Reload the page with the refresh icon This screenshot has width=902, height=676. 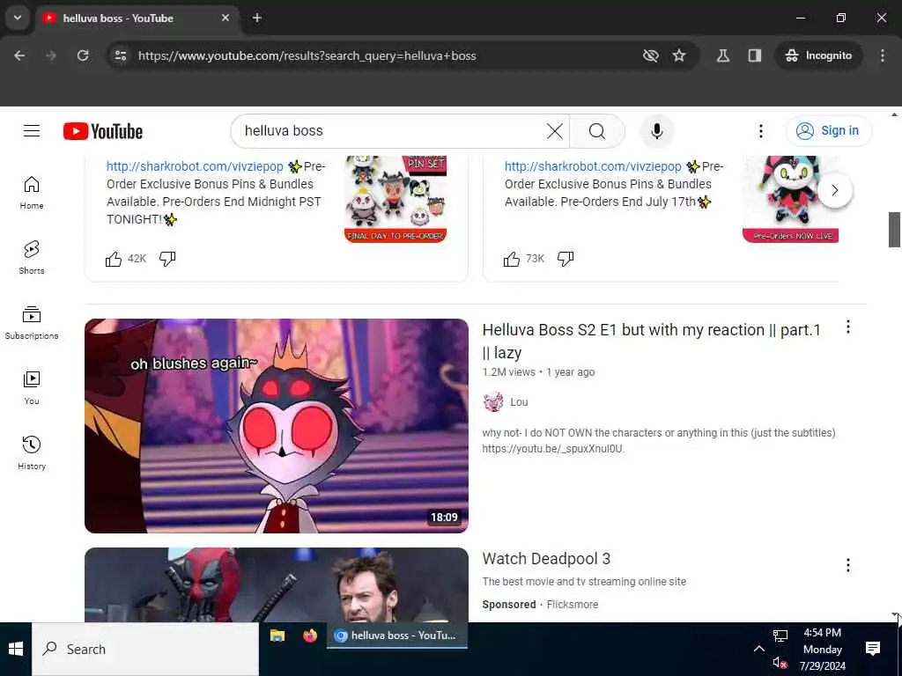coord(83,55)
